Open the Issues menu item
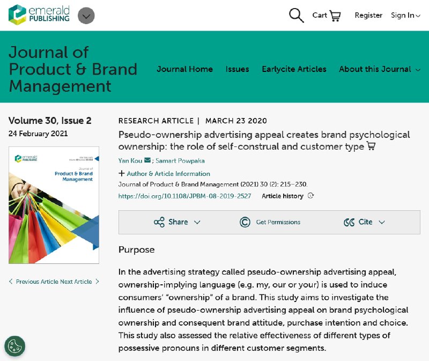The height and width of the screenshot is (361, 429). [x=237, y=69]
